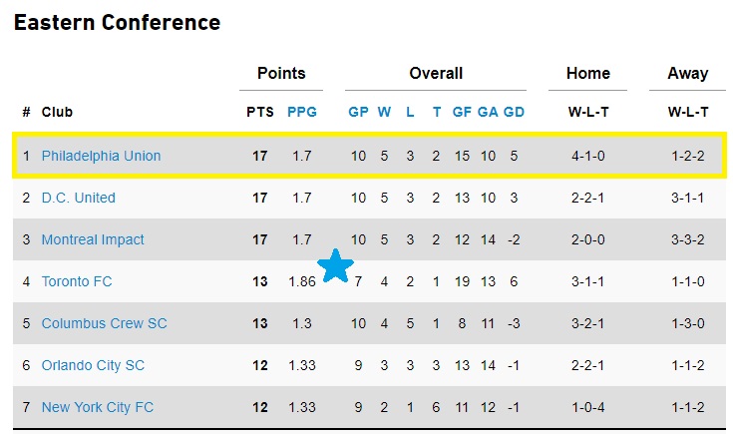733x434 pixels.
Task: Sort table by PPG column
Action: point(302,112)
